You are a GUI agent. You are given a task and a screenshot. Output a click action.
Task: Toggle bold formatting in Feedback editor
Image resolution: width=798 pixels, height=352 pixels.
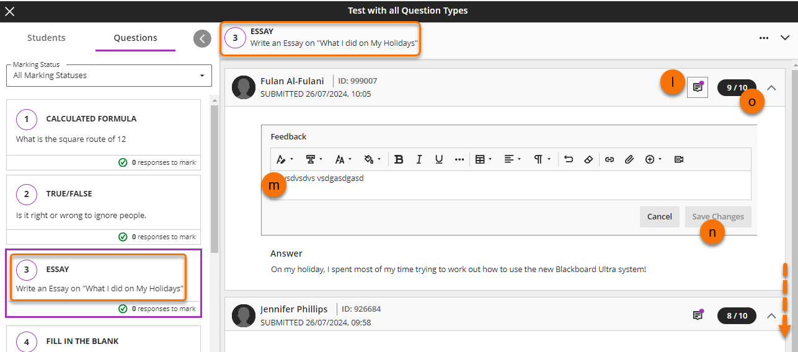[399, 159]
